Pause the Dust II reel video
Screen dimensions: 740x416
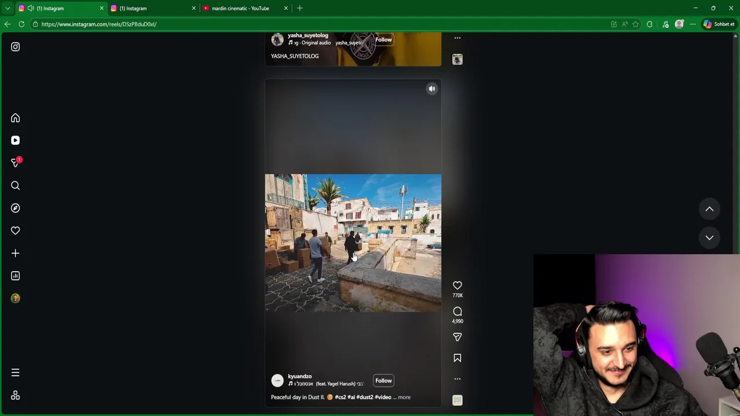(x=353, y=243)
